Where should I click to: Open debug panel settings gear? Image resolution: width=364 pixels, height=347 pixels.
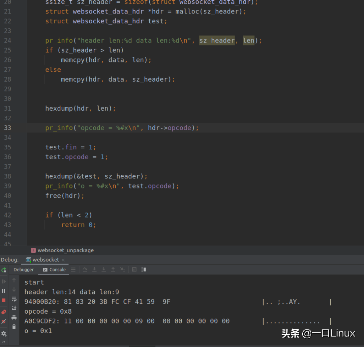tap(4, 334)
